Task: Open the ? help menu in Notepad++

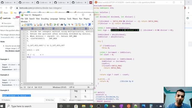Action: point(29,22)
